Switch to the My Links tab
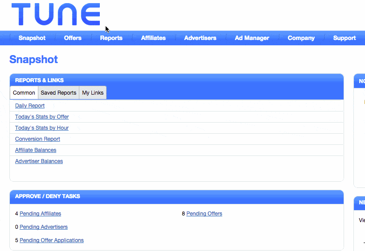Viewport: 365px width, 251px height. tap(93, 93)
